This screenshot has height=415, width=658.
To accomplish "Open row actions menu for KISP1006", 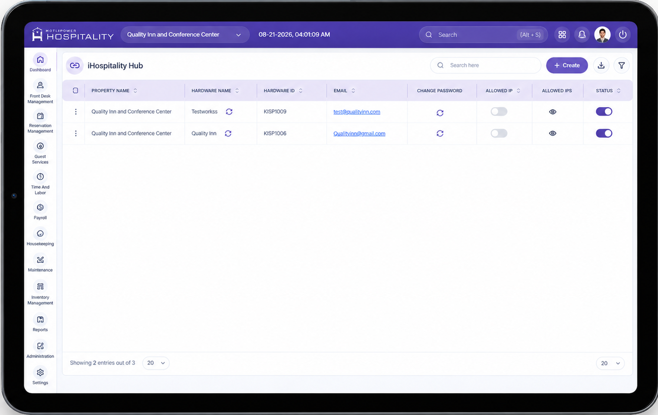I will [75, 133].
